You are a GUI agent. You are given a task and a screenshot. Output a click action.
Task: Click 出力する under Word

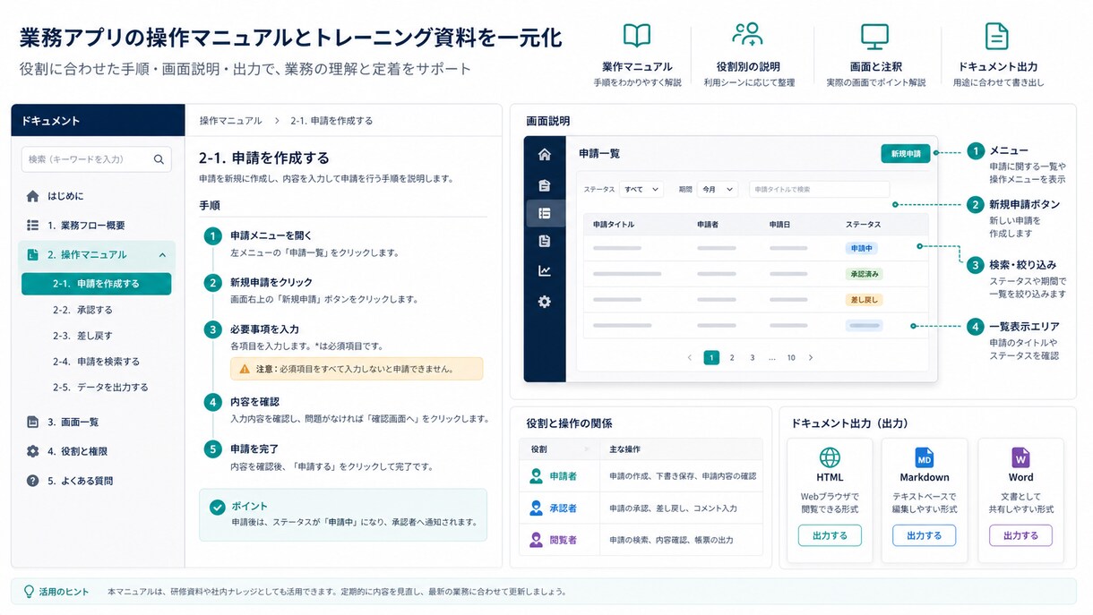tap(1020, 535)
